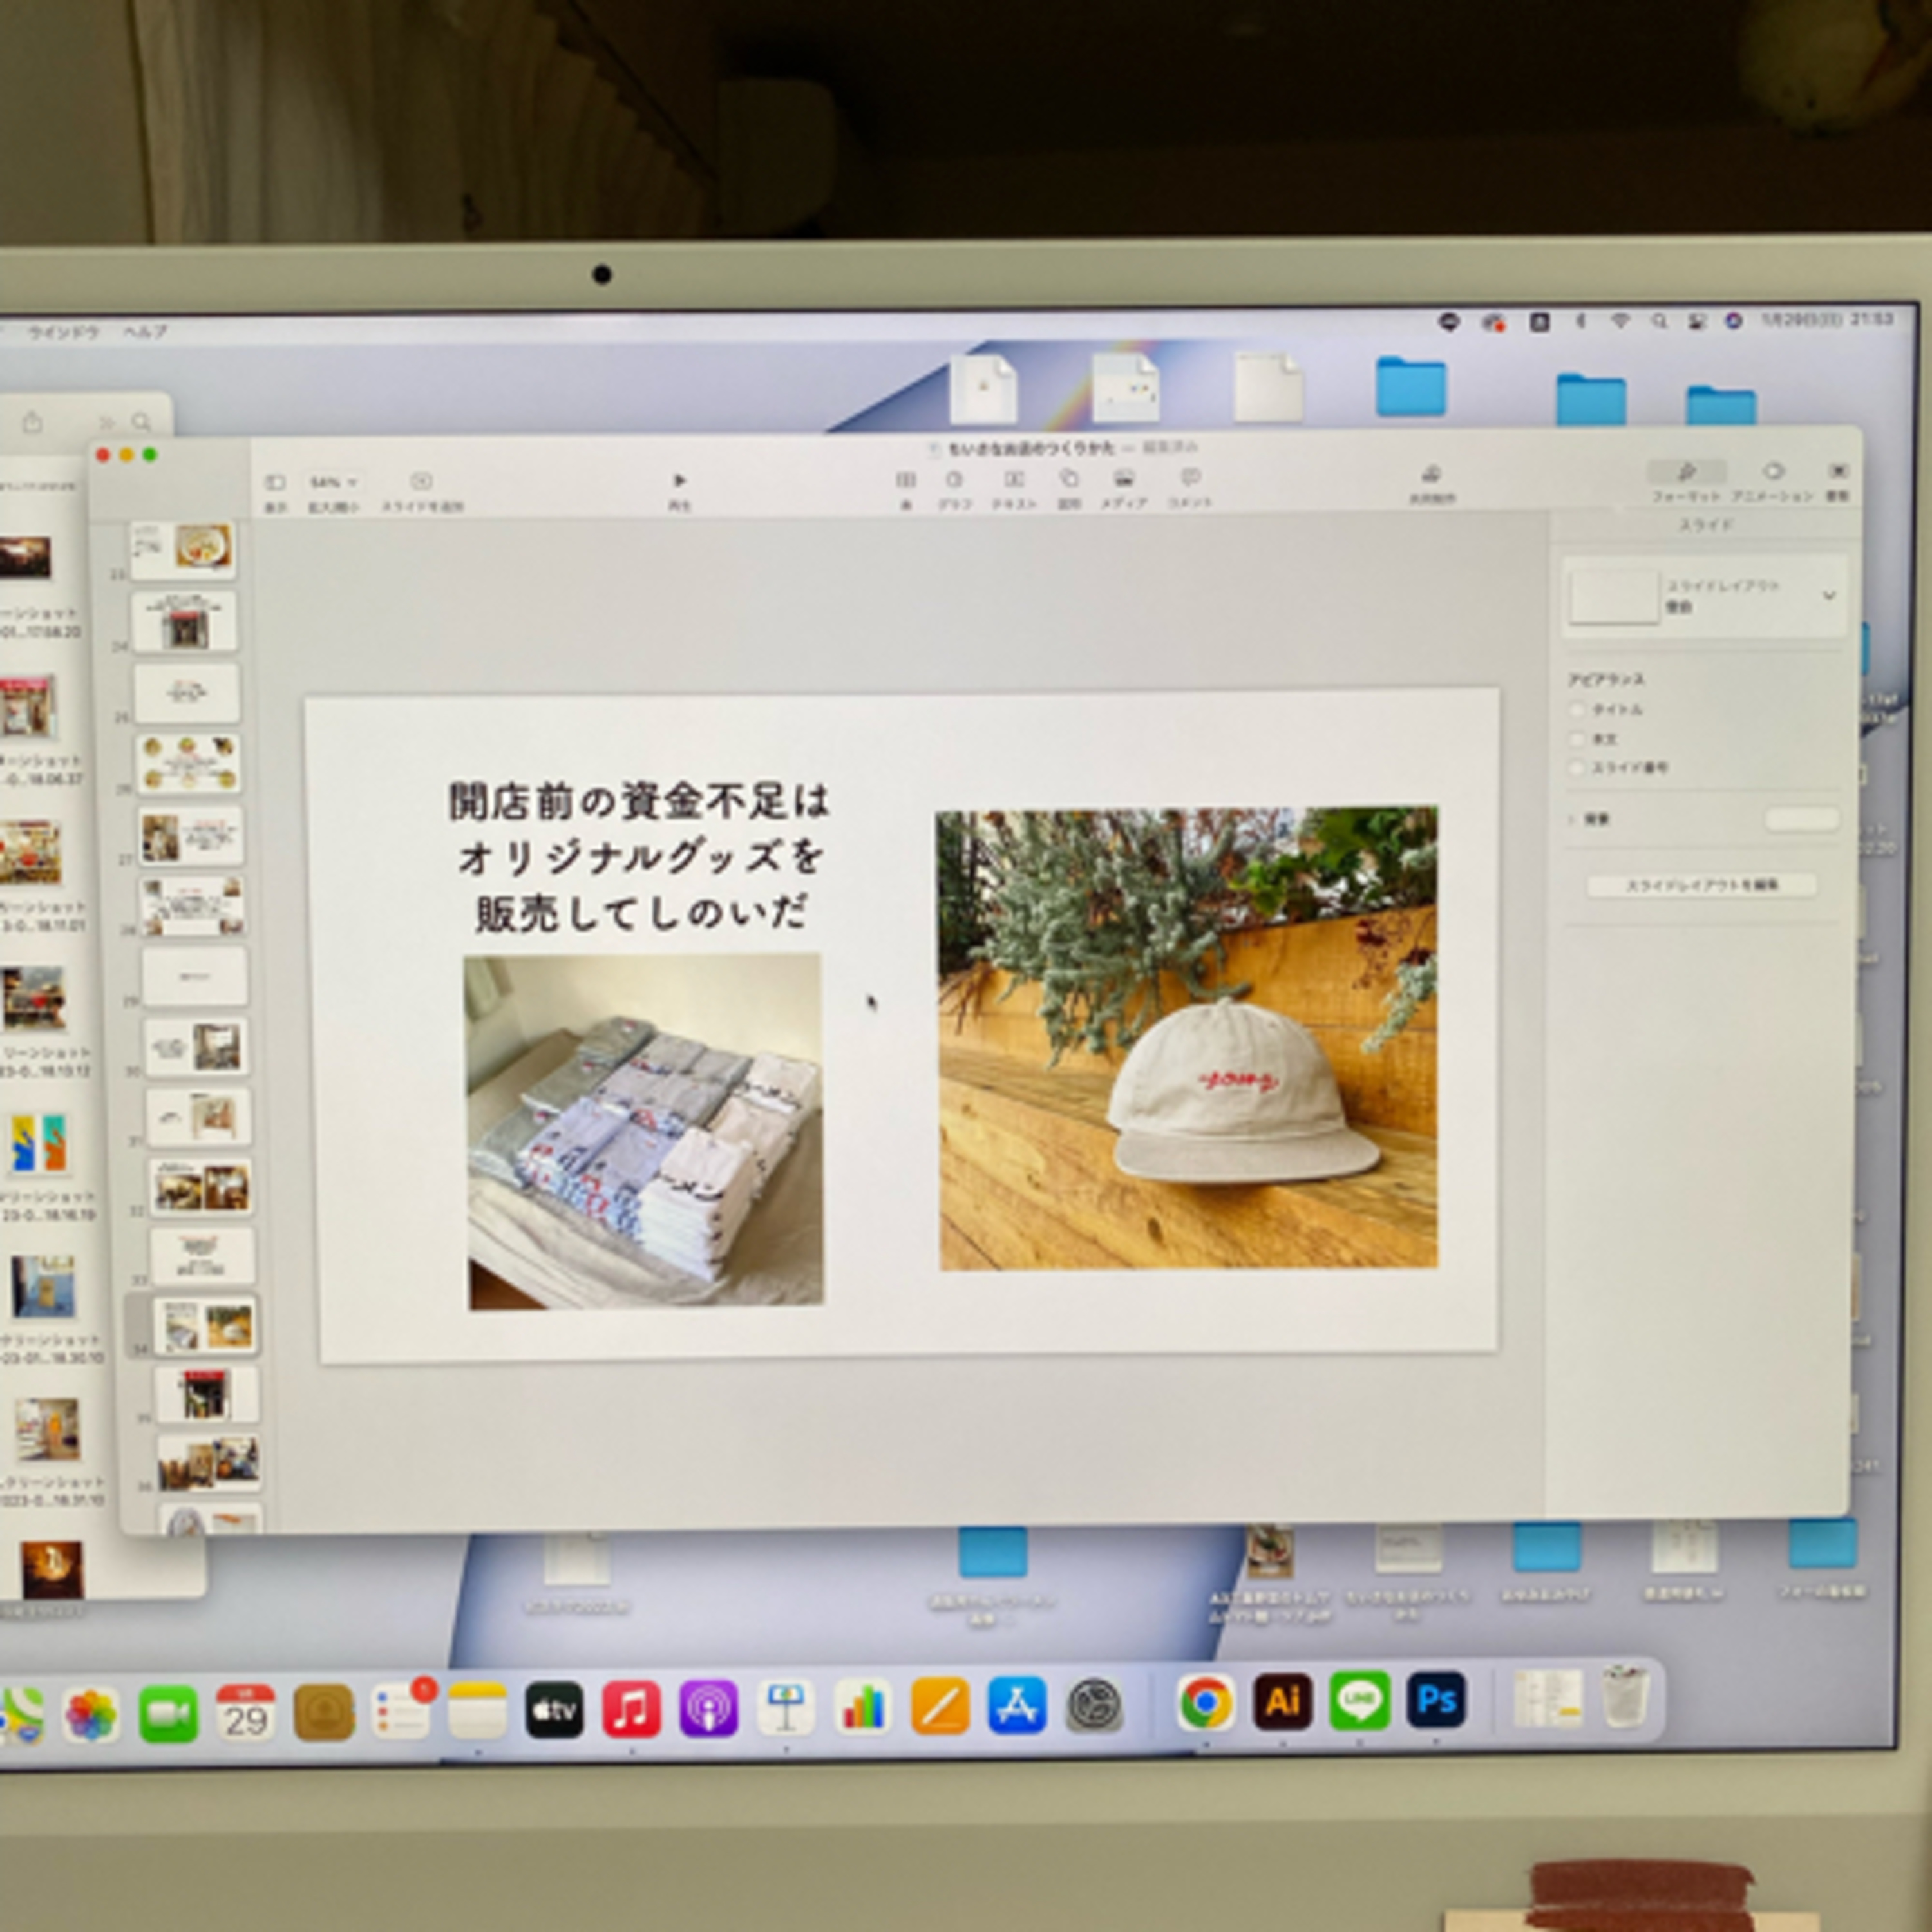Viewport: 1932px width, 1932px height.
Task: Open the View (表示) sidebar toolbar icon
Action: (x=275, y=483)
